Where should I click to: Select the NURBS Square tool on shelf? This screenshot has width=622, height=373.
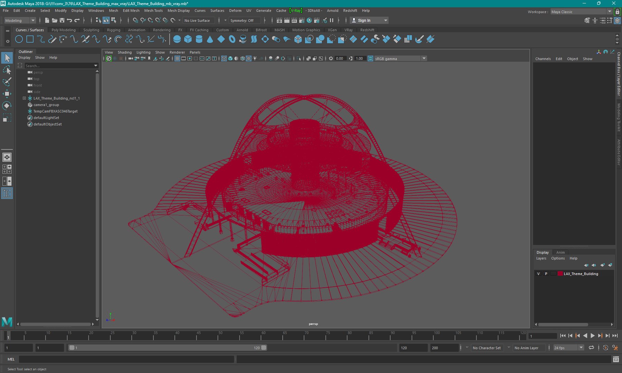30,39
